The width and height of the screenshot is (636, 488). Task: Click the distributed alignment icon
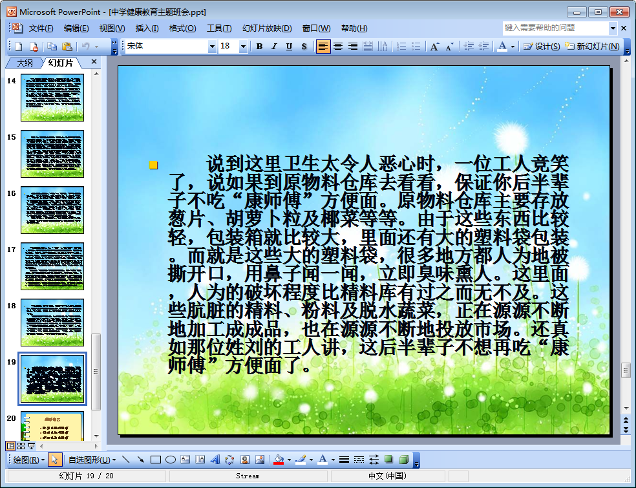(x=368, y=47)
